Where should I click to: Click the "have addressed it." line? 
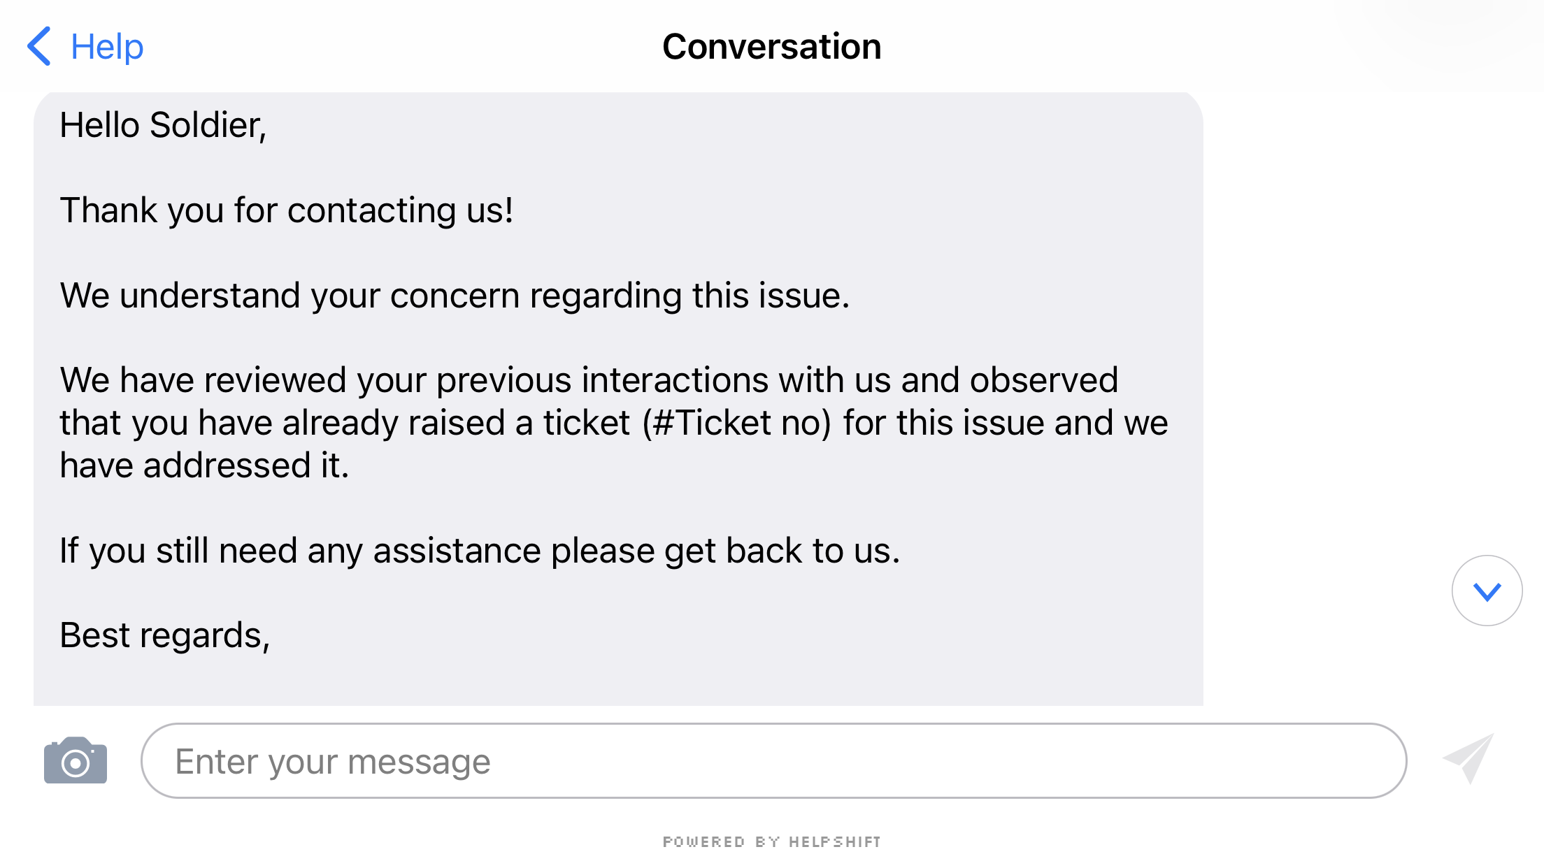(204, 465)
